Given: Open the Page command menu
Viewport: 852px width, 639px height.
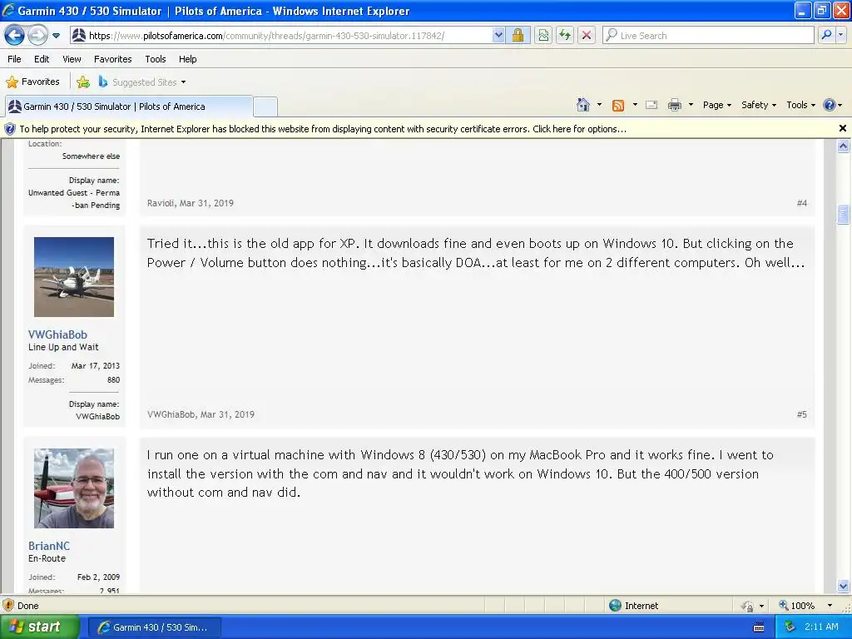Looking at the screenshot, I should click(716, 105).
